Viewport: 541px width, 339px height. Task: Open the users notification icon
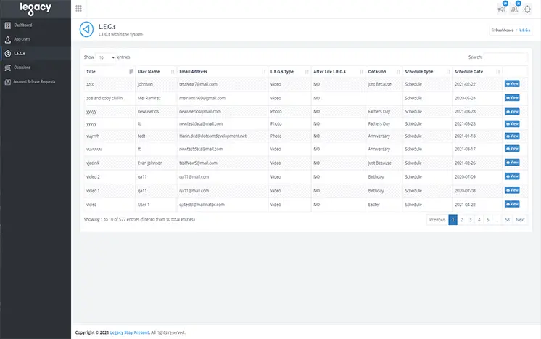click(515, 9)
